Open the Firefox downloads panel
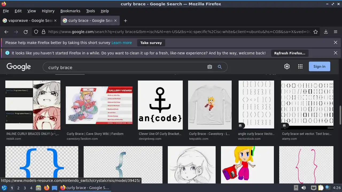Screen dimensions: 342x192 click(326, 32)
